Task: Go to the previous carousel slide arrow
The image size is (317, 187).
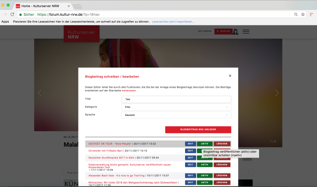Action: pos(39,93)
